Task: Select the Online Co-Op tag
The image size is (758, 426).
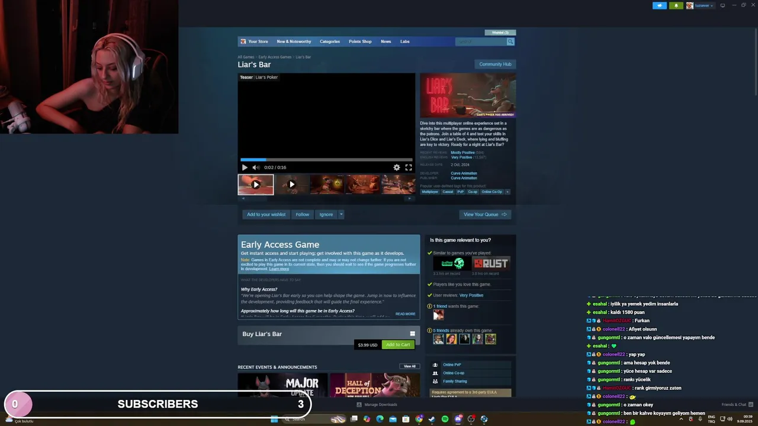Action: click(x=492, y=192)
